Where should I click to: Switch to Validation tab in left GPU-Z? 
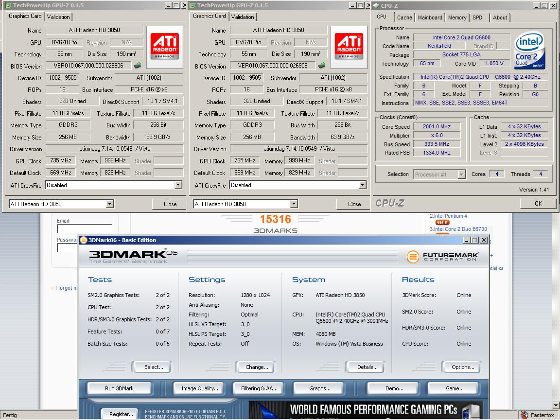tap(58, 17)
